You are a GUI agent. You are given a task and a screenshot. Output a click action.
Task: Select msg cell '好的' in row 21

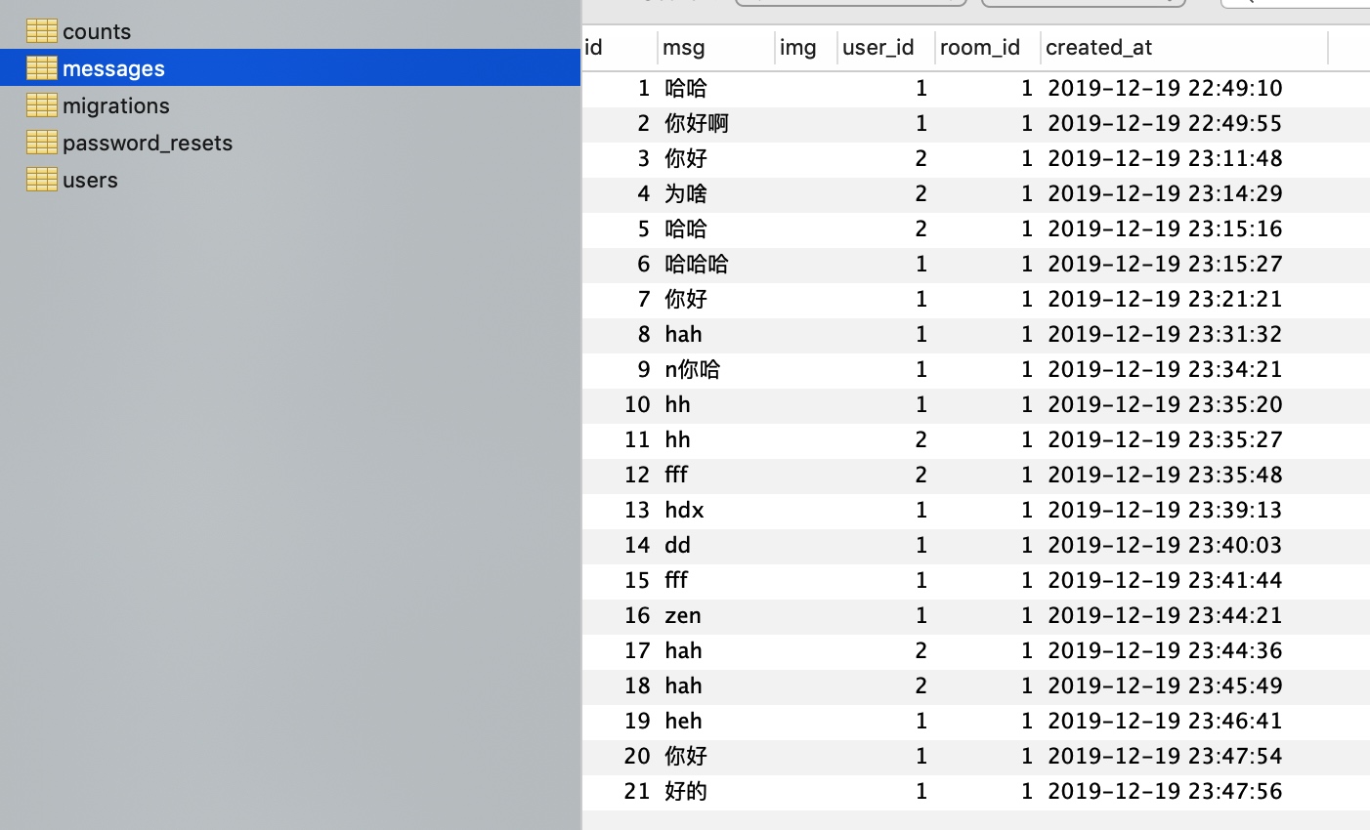click(x=686, y=791)
